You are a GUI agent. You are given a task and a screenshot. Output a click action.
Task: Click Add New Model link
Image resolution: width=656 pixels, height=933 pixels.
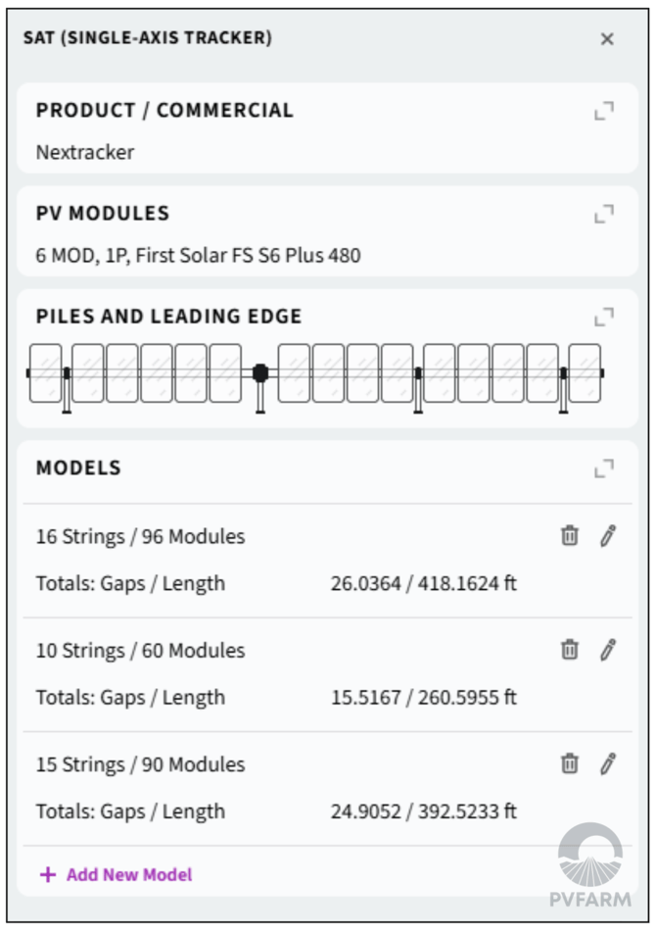point(129,874)
